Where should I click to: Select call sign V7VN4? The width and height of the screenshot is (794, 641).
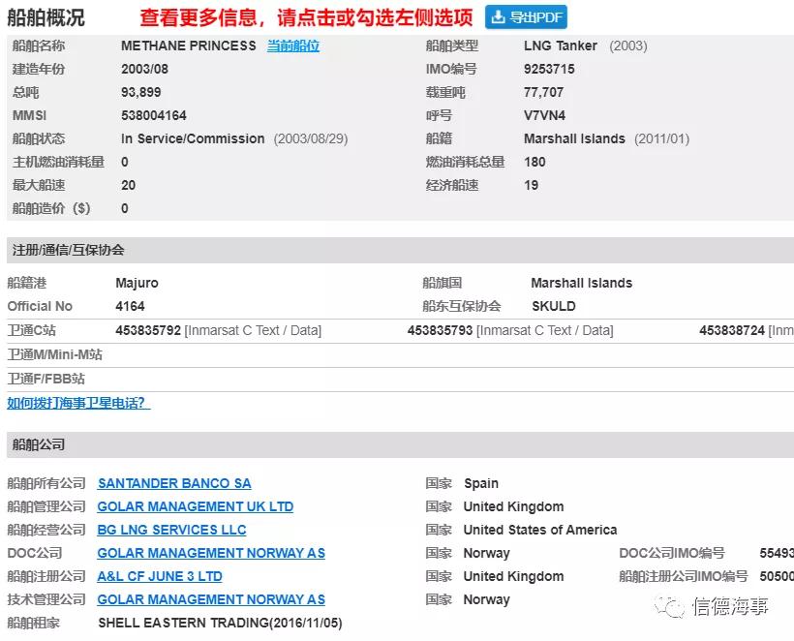(544, 115)
